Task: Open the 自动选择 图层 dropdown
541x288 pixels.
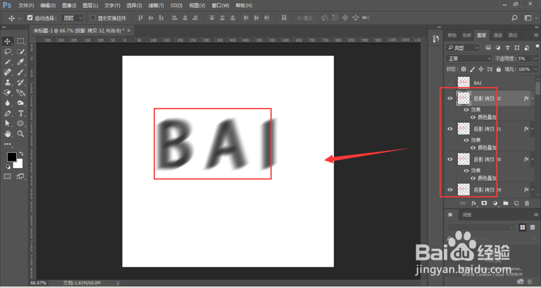Action: [x=72, y=18]
